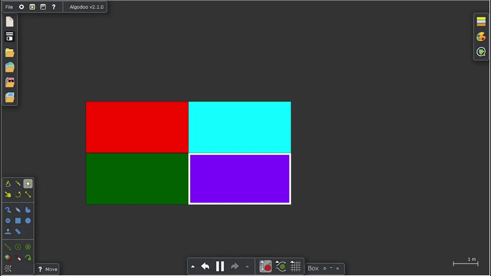
Task: Select the Texture tool
Action: (8, 269)
